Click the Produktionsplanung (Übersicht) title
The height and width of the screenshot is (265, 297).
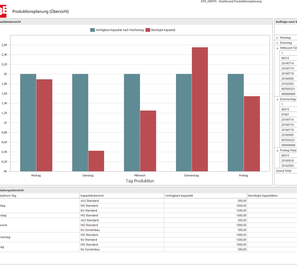pyautogui.click(x=40, y=12)
